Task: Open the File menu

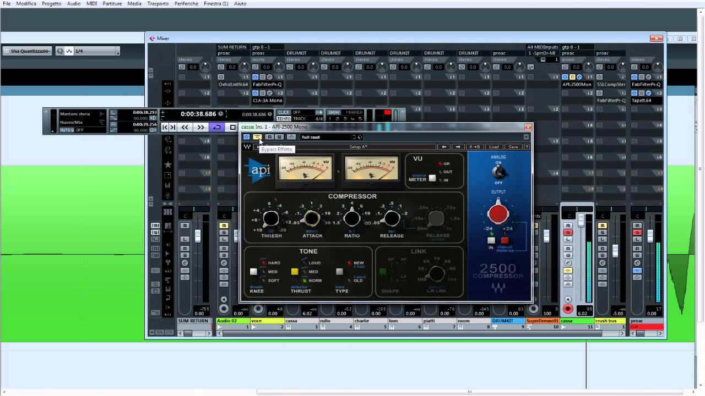Action: [7, 3]
